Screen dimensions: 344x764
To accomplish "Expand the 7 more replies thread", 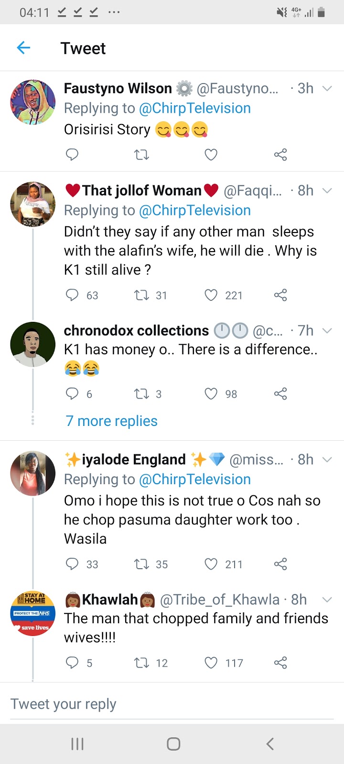I will [x=111, y=421].
